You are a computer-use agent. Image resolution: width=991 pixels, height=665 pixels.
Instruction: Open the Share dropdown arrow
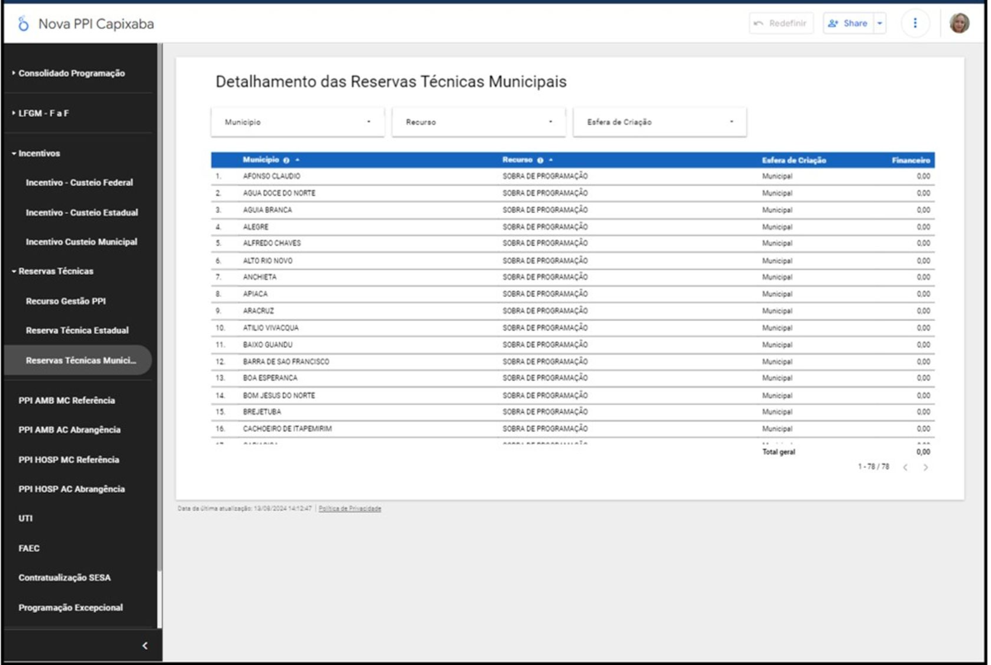880,23
